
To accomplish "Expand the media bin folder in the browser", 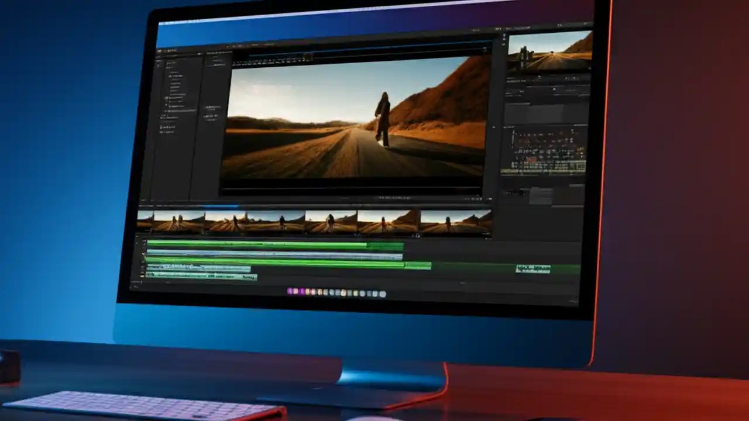I will tap(170, 76).
